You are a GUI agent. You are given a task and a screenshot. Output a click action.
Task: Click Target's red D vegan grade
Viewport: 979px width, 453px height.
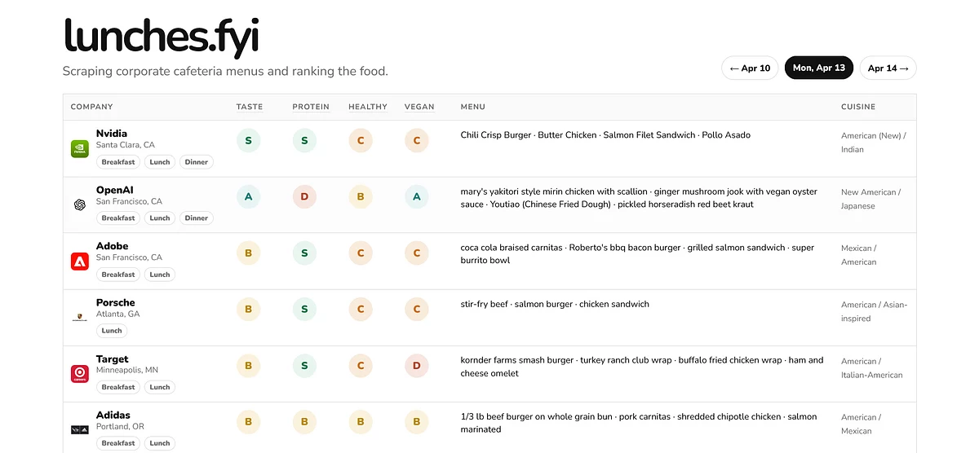point(417,366)
